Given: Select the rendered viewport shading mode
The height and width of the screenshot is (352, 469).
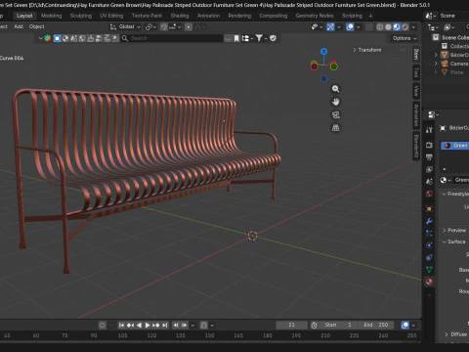Looking at the screenshot, I should [x=405, y=27].
